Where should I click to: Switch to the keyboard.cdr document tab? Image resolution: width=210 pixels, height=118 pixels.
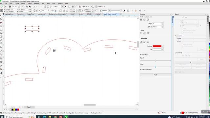(42, 14)
